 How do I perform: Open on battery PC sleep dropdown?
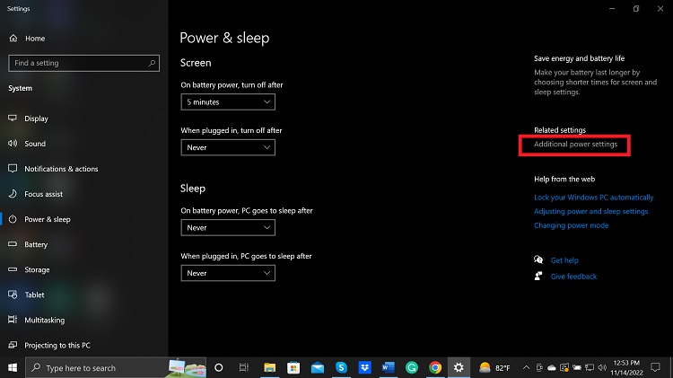228,228
